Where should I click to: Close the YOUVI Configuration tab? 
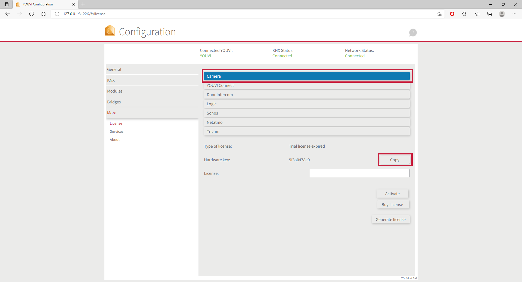[x=73, y=4]
